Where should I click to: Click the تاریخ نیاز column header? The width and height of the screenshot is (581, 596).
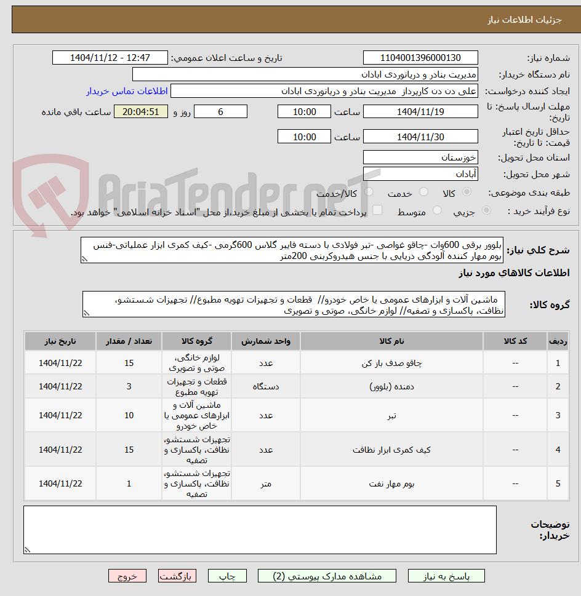point(60,341)
